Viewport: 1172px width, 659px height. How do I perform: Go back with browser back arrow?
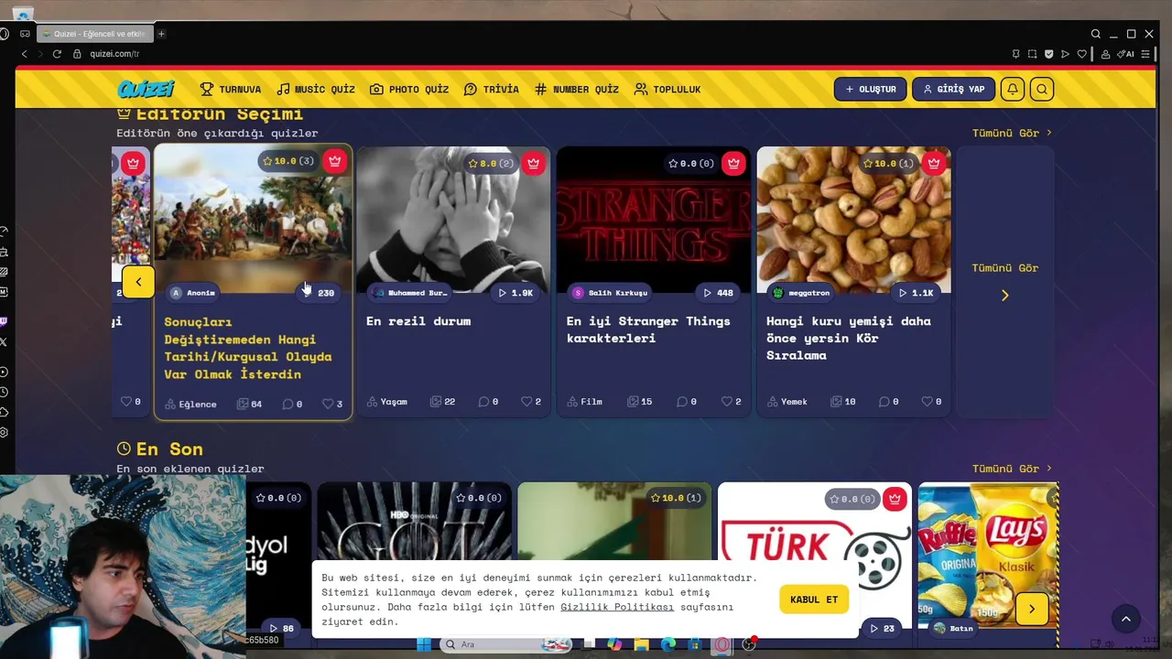[x=25, y=54]
